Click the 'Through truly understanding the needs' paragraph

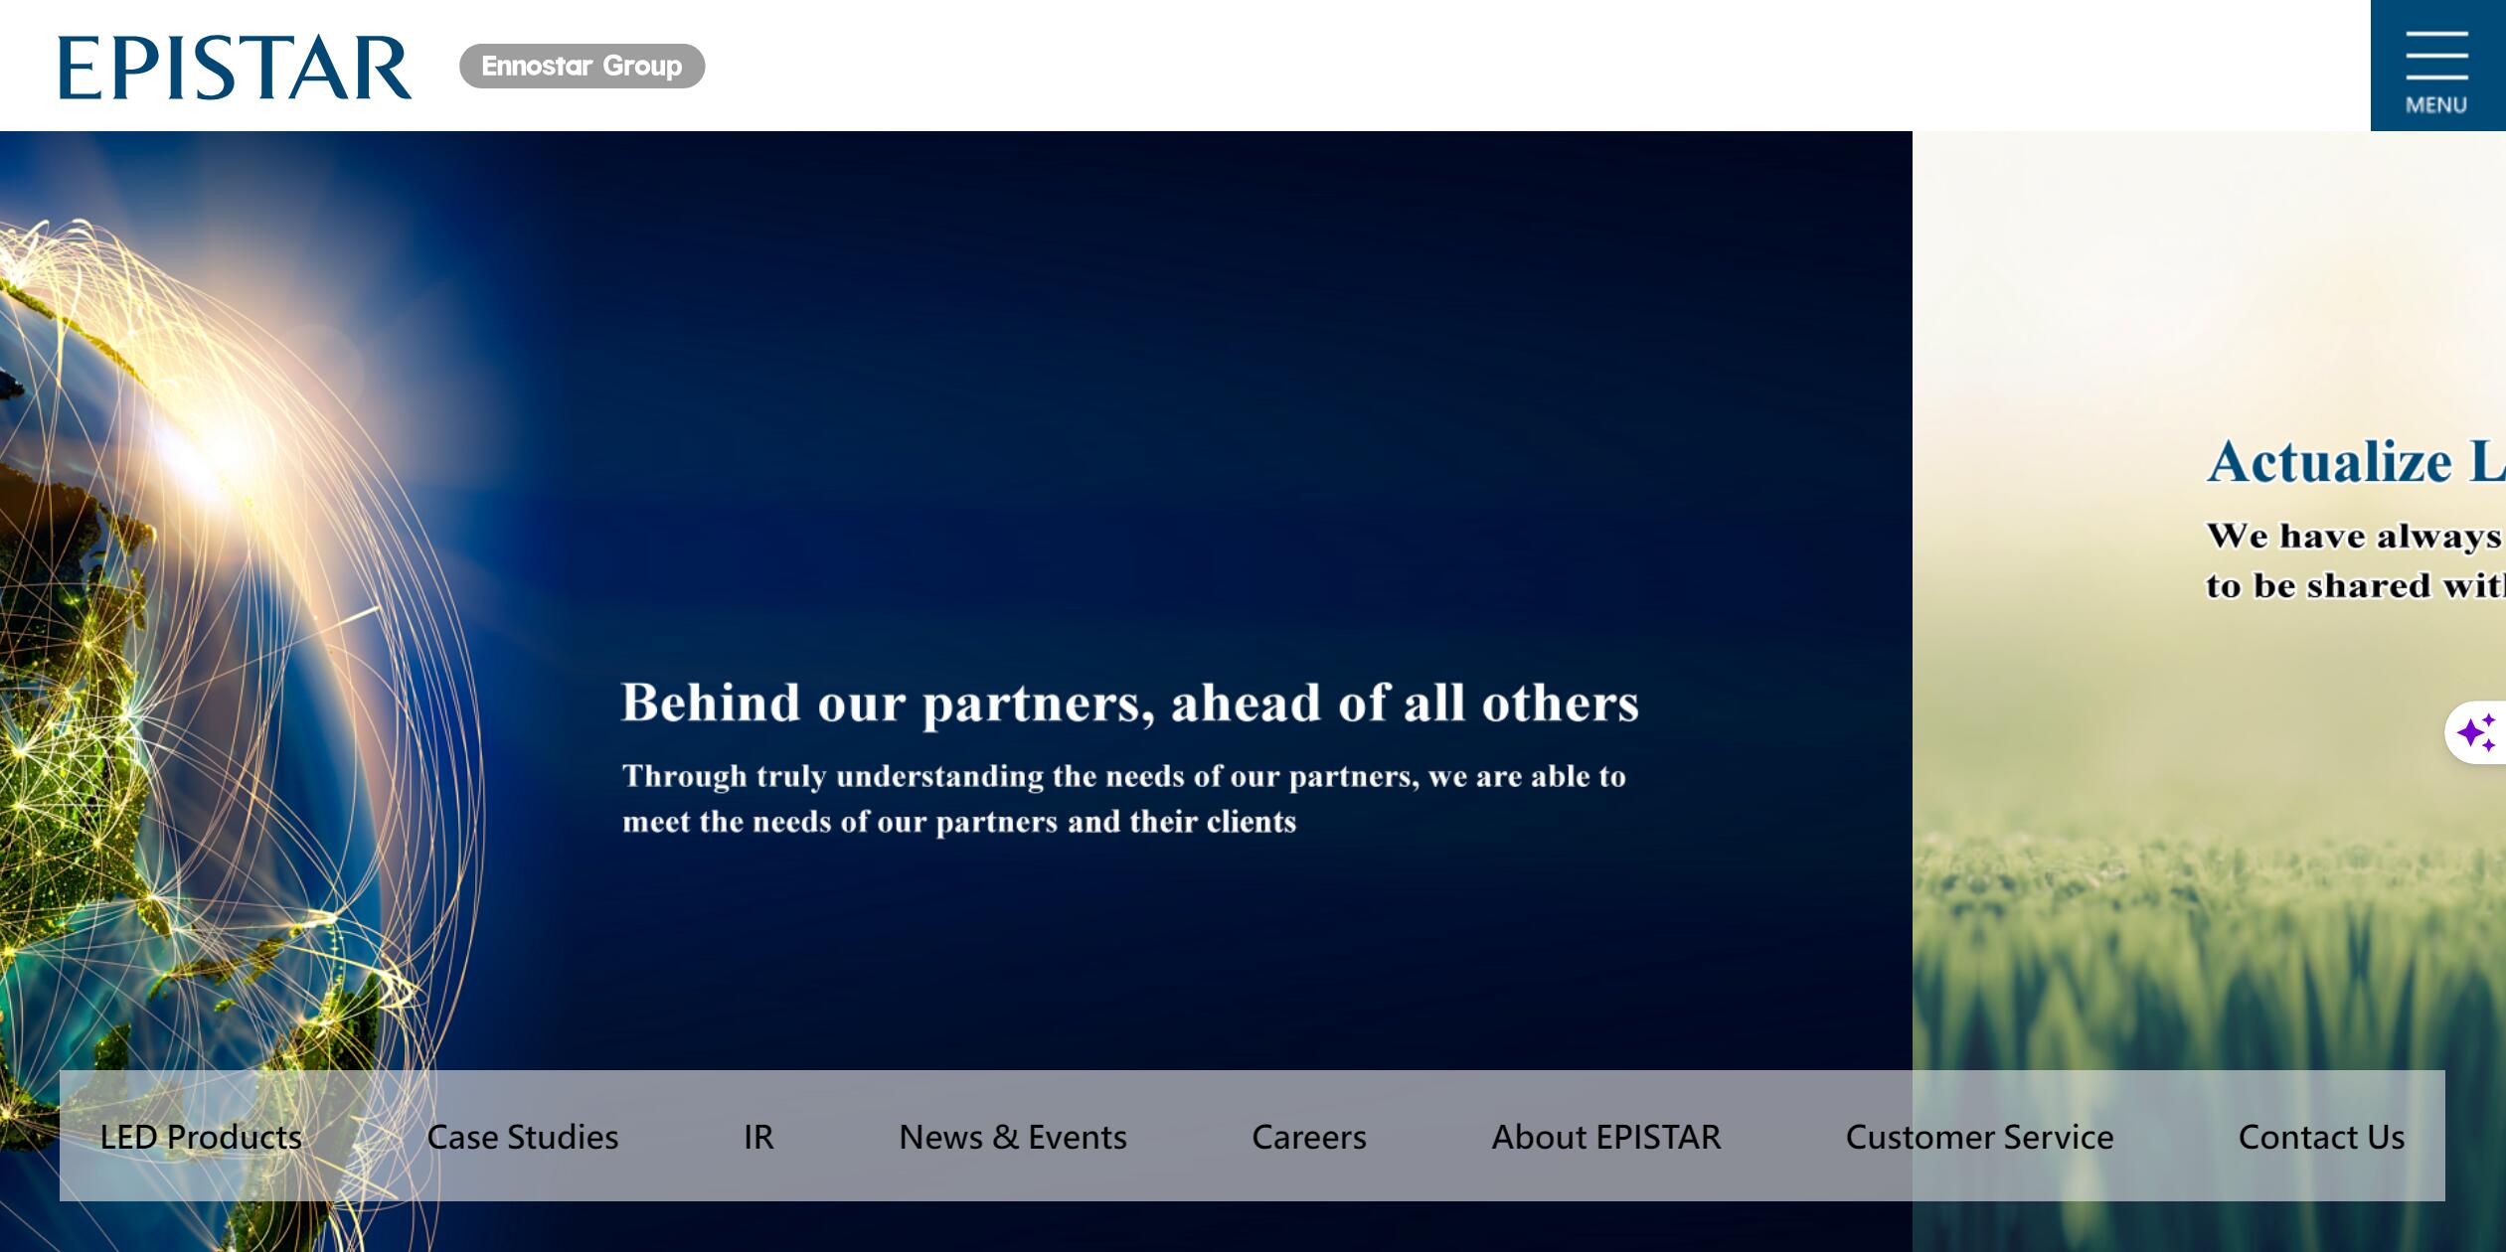pyautogui.click(x=1124, y=799)
